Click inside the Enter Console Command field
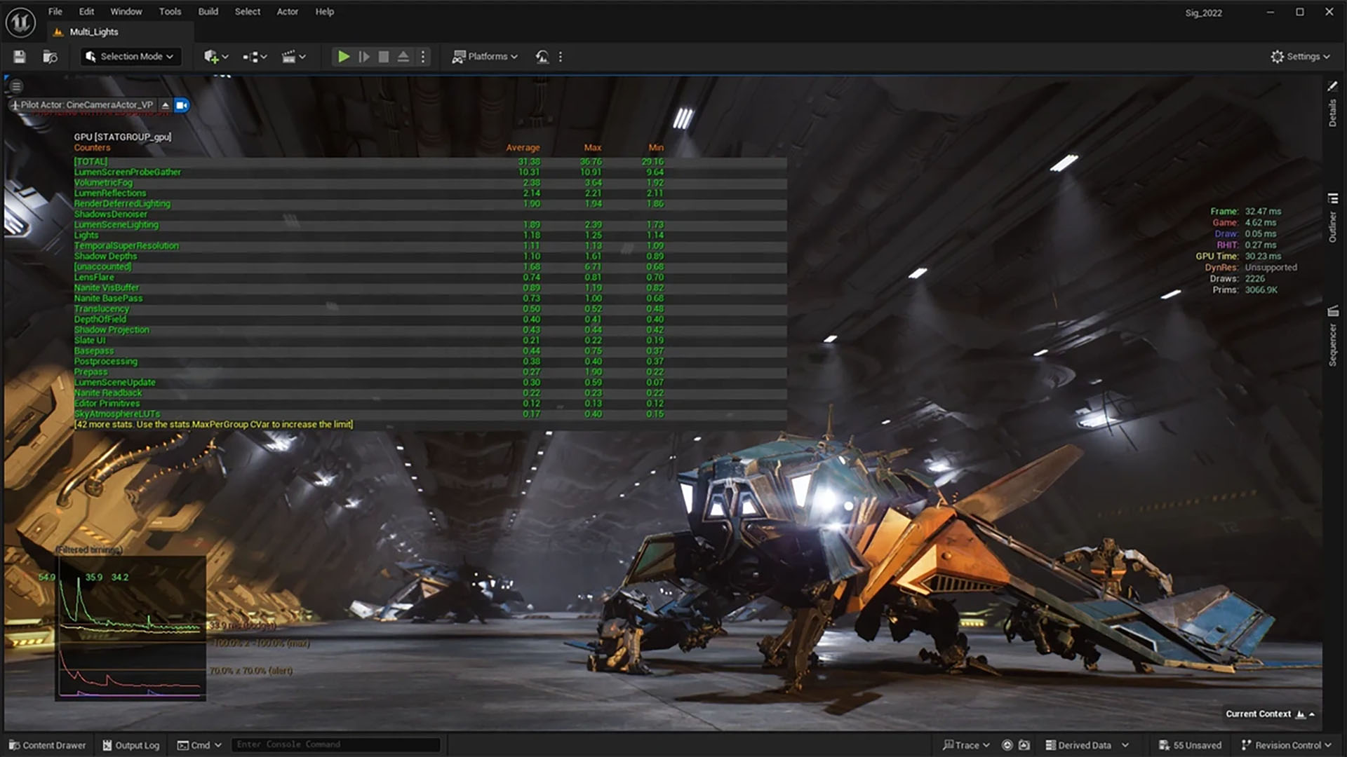This screenshot has width=1347, height=757. tap(335, 744)
